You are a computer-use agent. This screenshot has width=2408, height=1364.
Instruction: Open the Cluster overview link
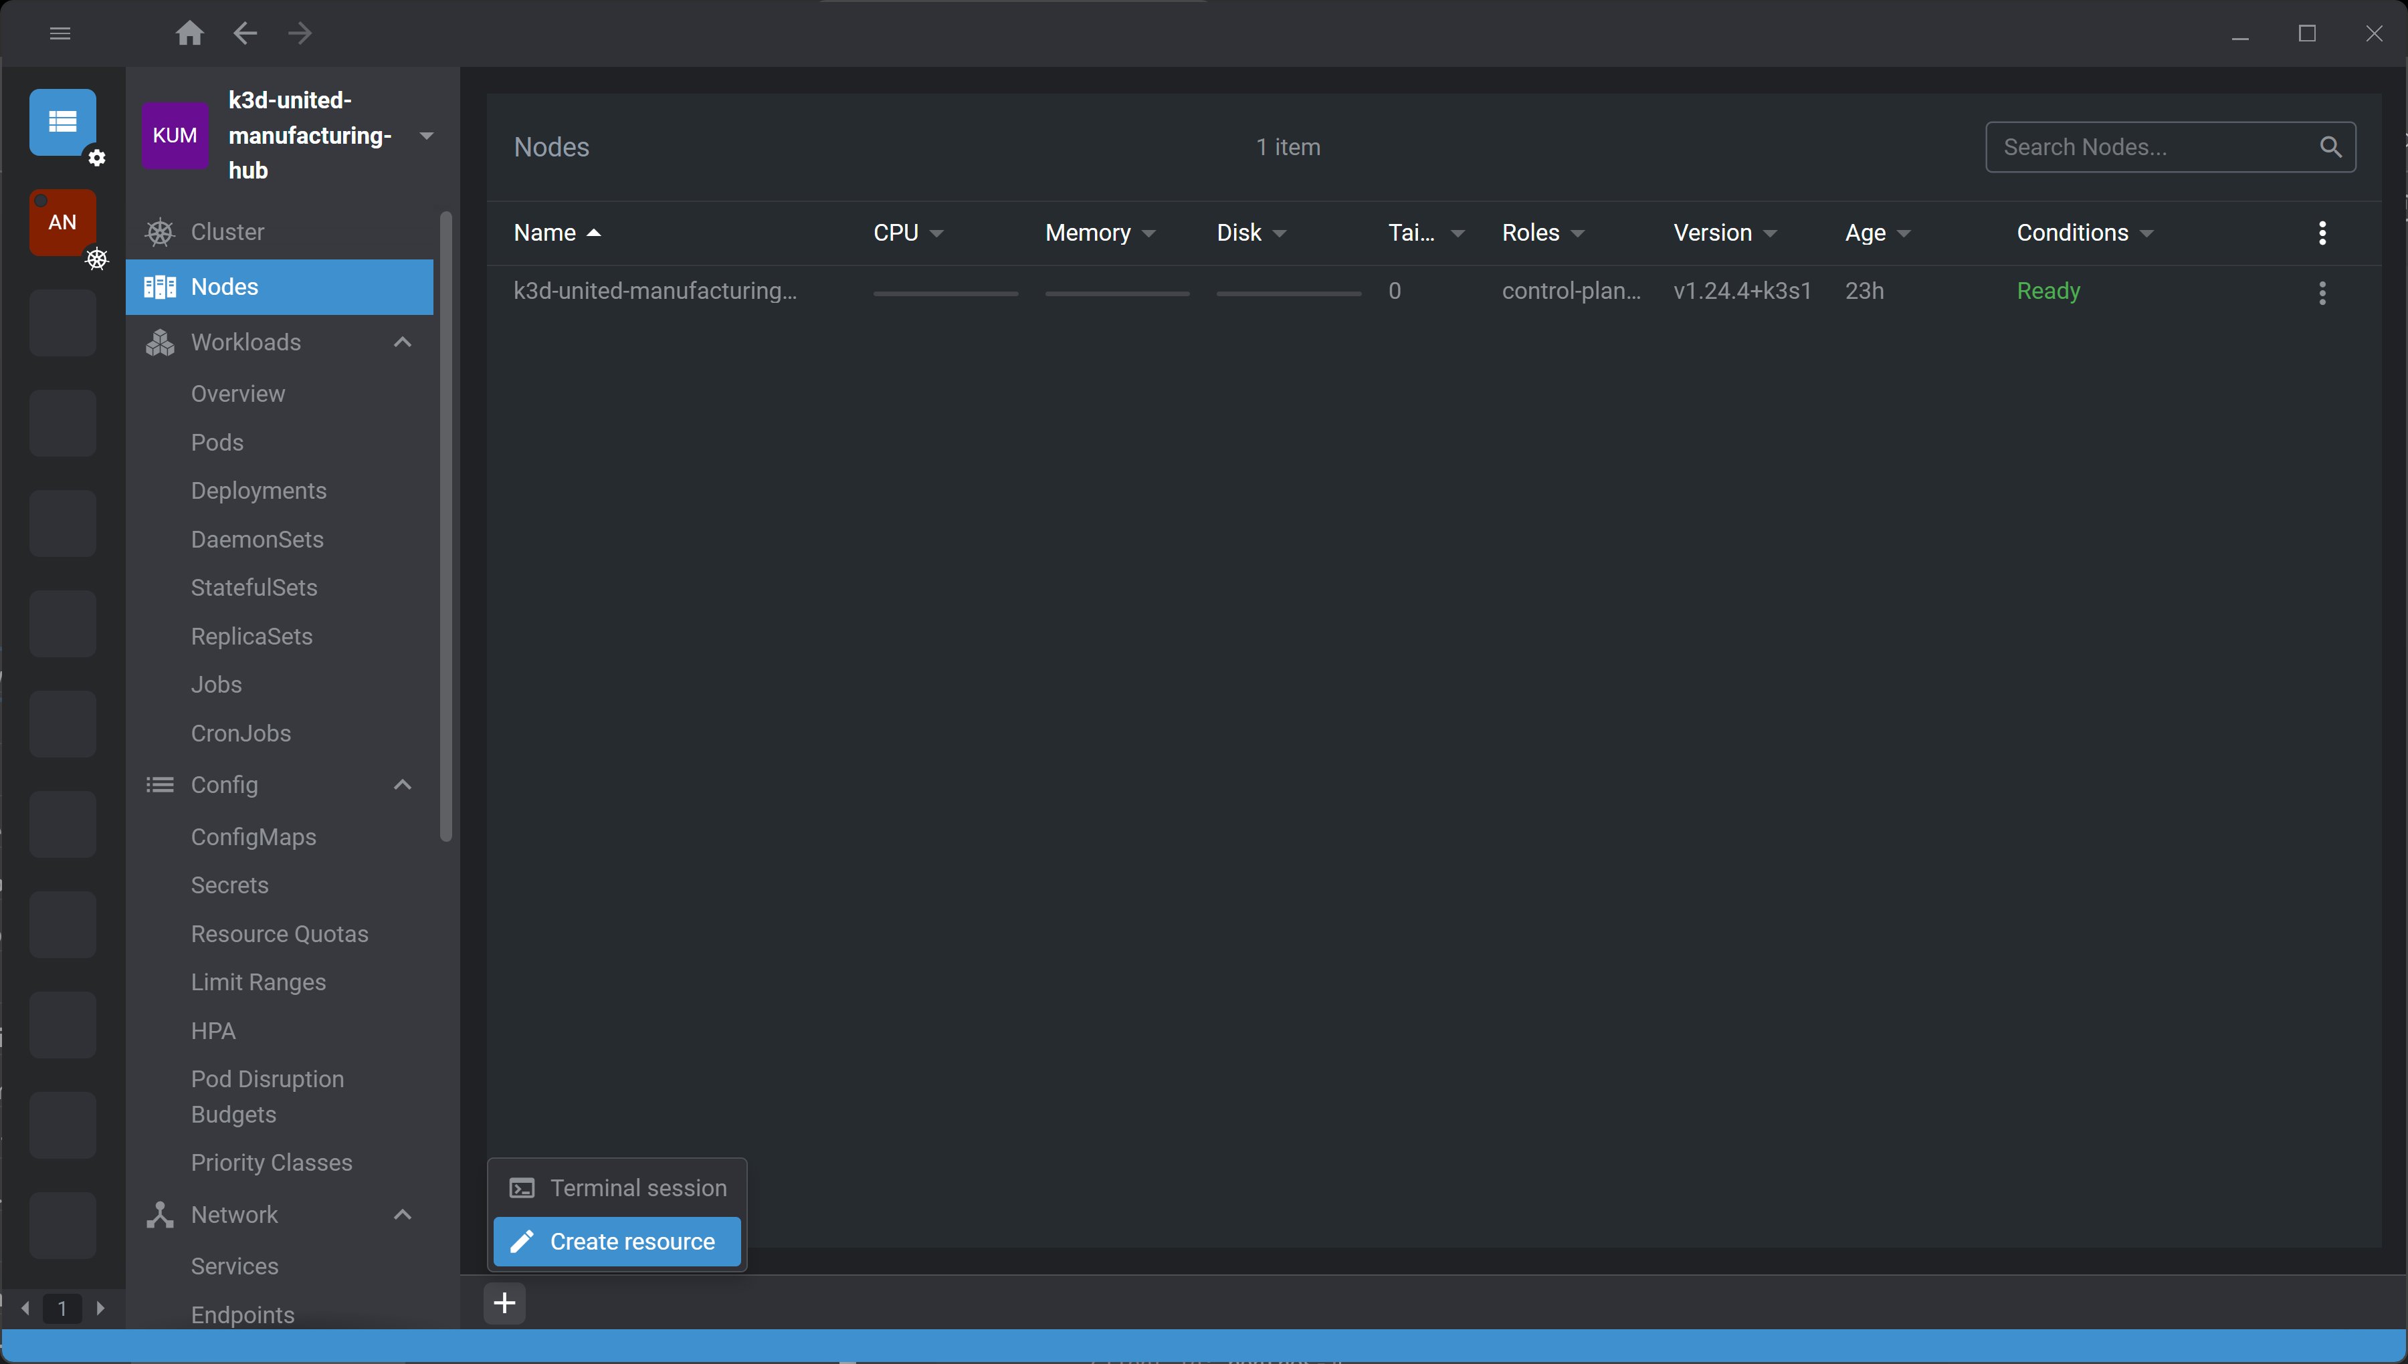tap(227, 232)
